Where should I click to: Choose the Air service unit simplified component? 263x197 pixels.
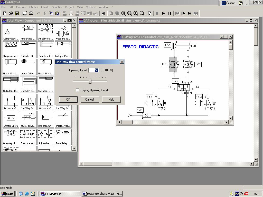[28, 32]
